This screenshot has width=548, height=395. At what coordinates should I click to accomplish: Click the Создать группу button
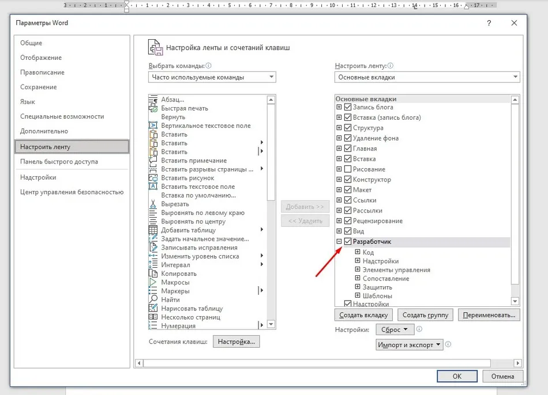(425, 315)
